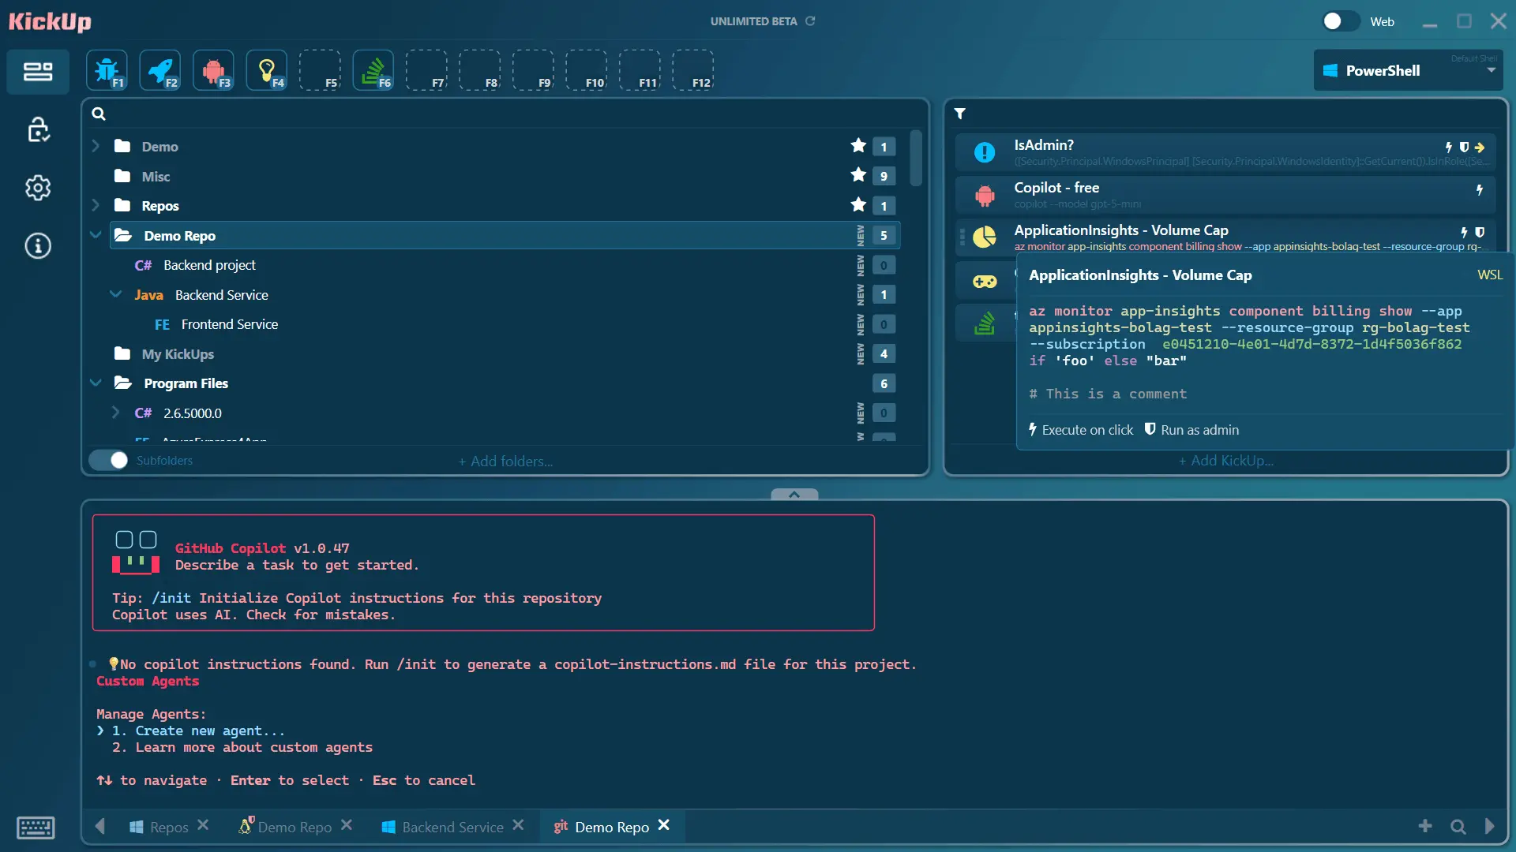The image size is (1516, 852).
Task: Click the folder search magnifier field
Action: tap(505, 114)
